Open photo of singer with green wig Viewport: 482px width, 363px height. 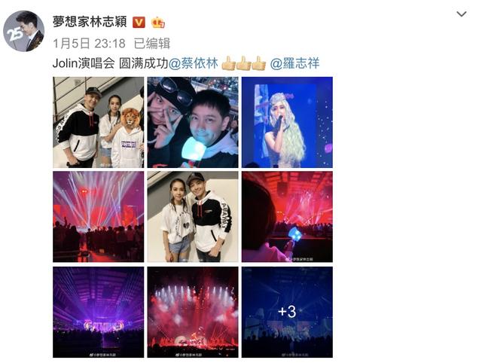(287, 122)
